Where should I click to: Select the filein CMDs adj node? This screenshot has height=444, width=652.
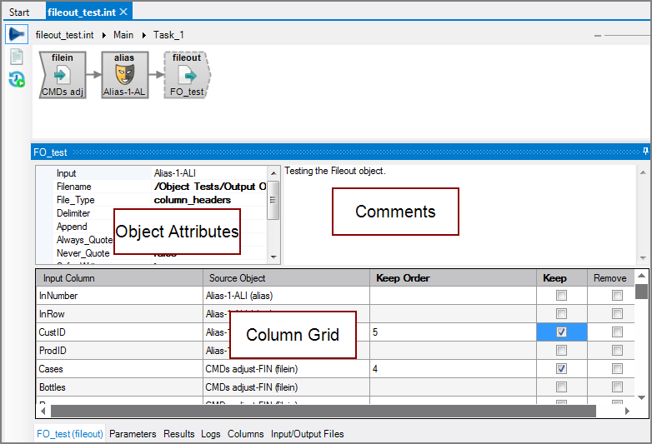tap(63, 75)
